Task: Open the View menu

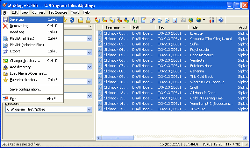Action: 25,12
